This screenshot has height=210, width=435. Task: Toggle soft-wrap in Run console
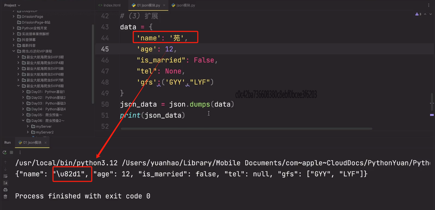point(5,176)
